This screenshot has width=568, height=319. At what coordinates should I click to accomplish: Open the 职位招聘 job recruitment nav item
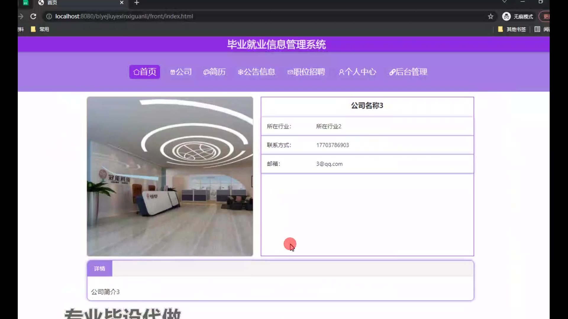click(306, 72)
